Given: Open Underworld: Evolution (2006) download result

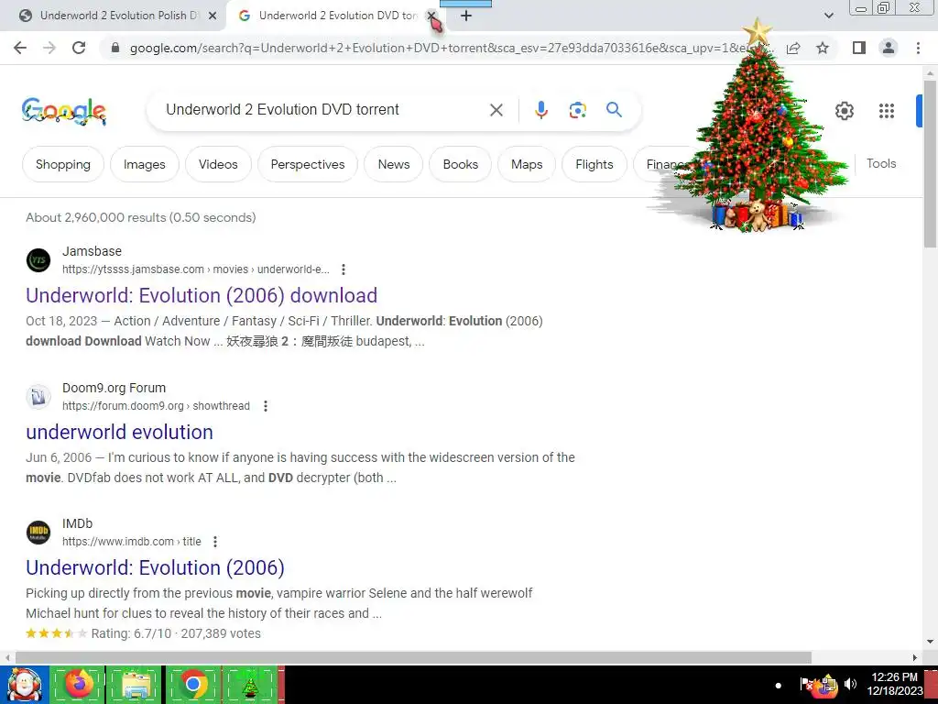Looking at the screenshot, I should [x=202, y=296].
